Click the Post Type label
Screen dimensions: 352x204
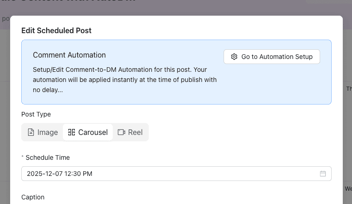pyautogui.click(x=36, y=114)
